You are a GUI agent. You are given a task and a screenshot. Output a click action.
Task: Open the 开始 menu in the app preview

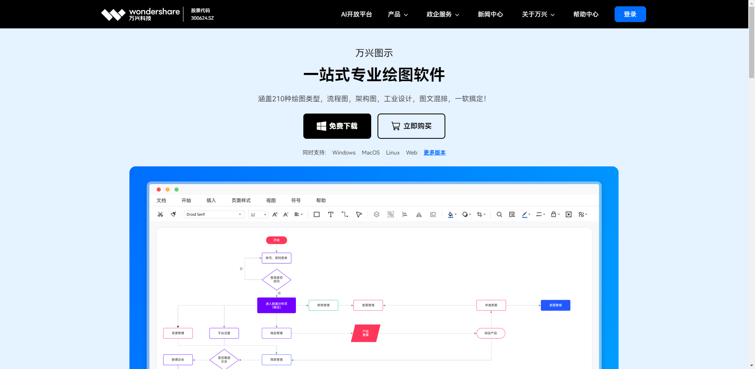pos(186,200)
